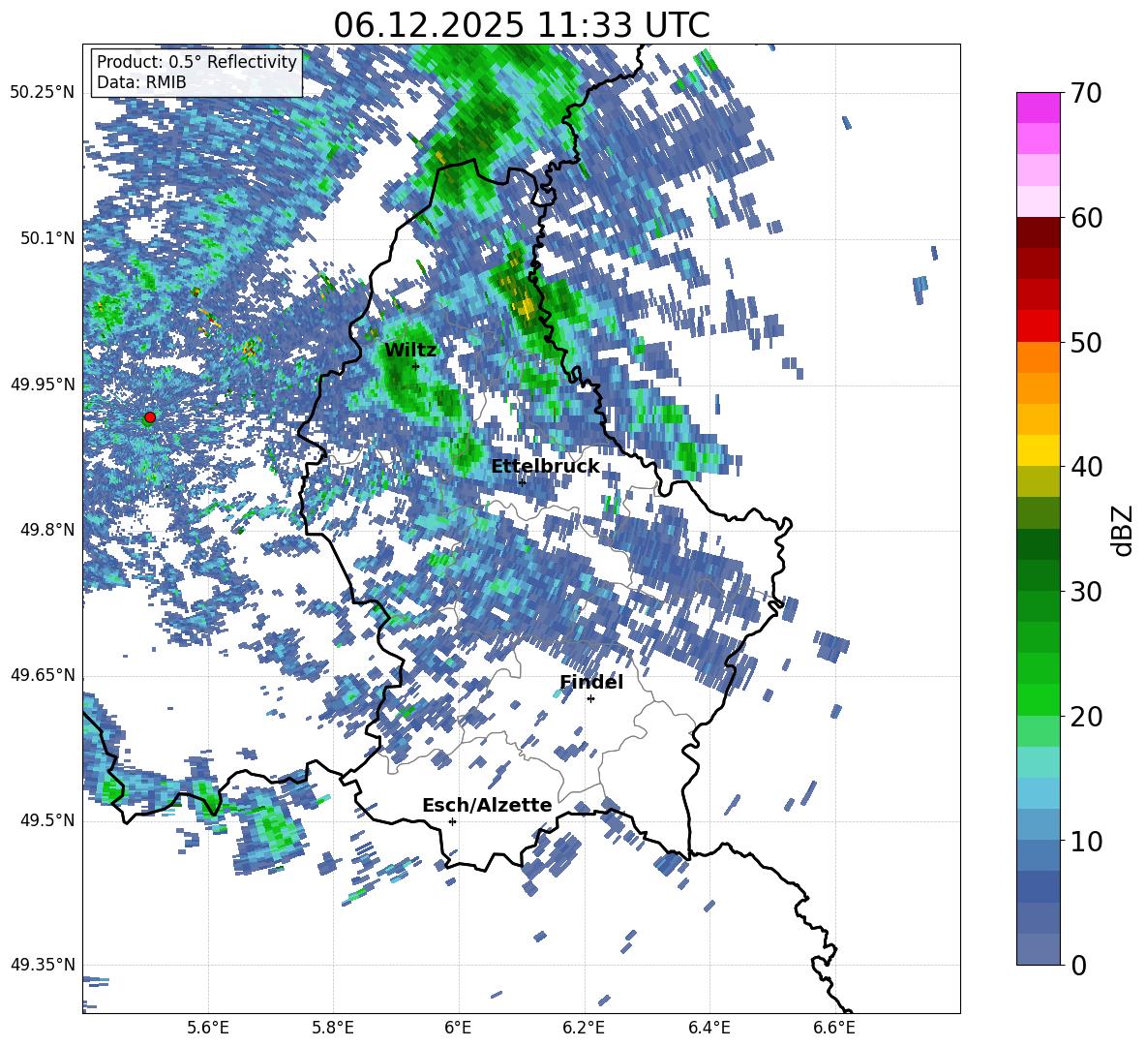
Task: Click the yellow colorbar segment above 40
Action: pos(1038,450)
